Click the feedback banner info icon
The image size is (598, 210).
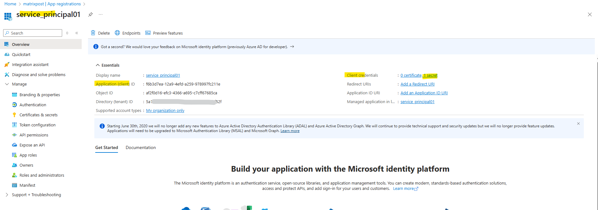coord(96,47)
